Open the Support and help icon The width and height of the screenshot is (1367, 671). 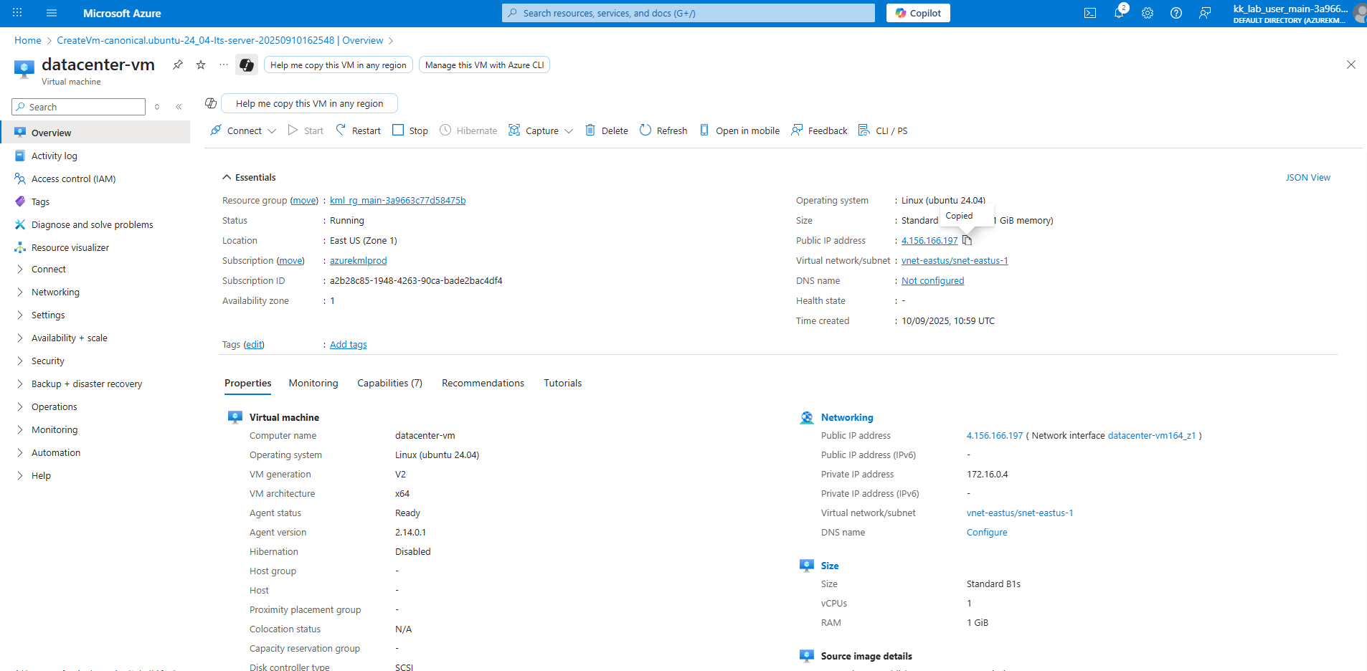pyautogui.click(x=1176, y=13)
